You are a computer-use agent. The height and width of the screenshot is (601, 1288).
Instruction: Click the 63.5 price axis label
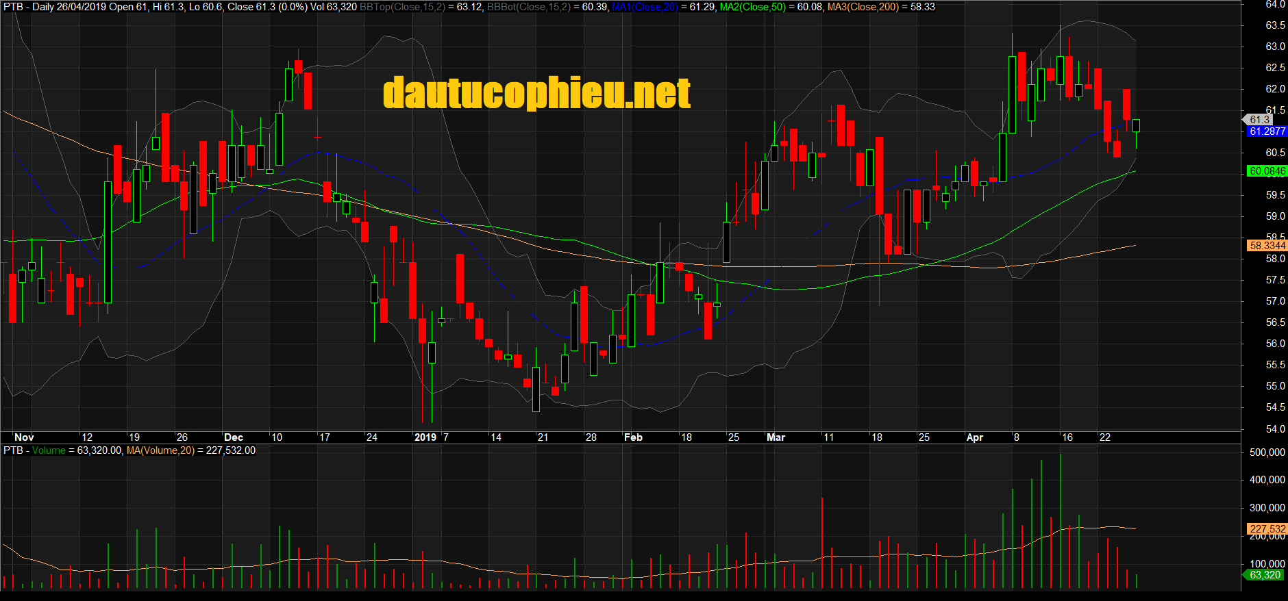click(x=1276, y=25)
